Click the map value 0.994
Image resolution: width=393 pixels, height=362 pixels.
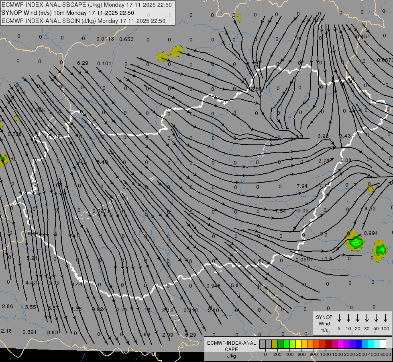pyautogui.click(x=371, y=233)
